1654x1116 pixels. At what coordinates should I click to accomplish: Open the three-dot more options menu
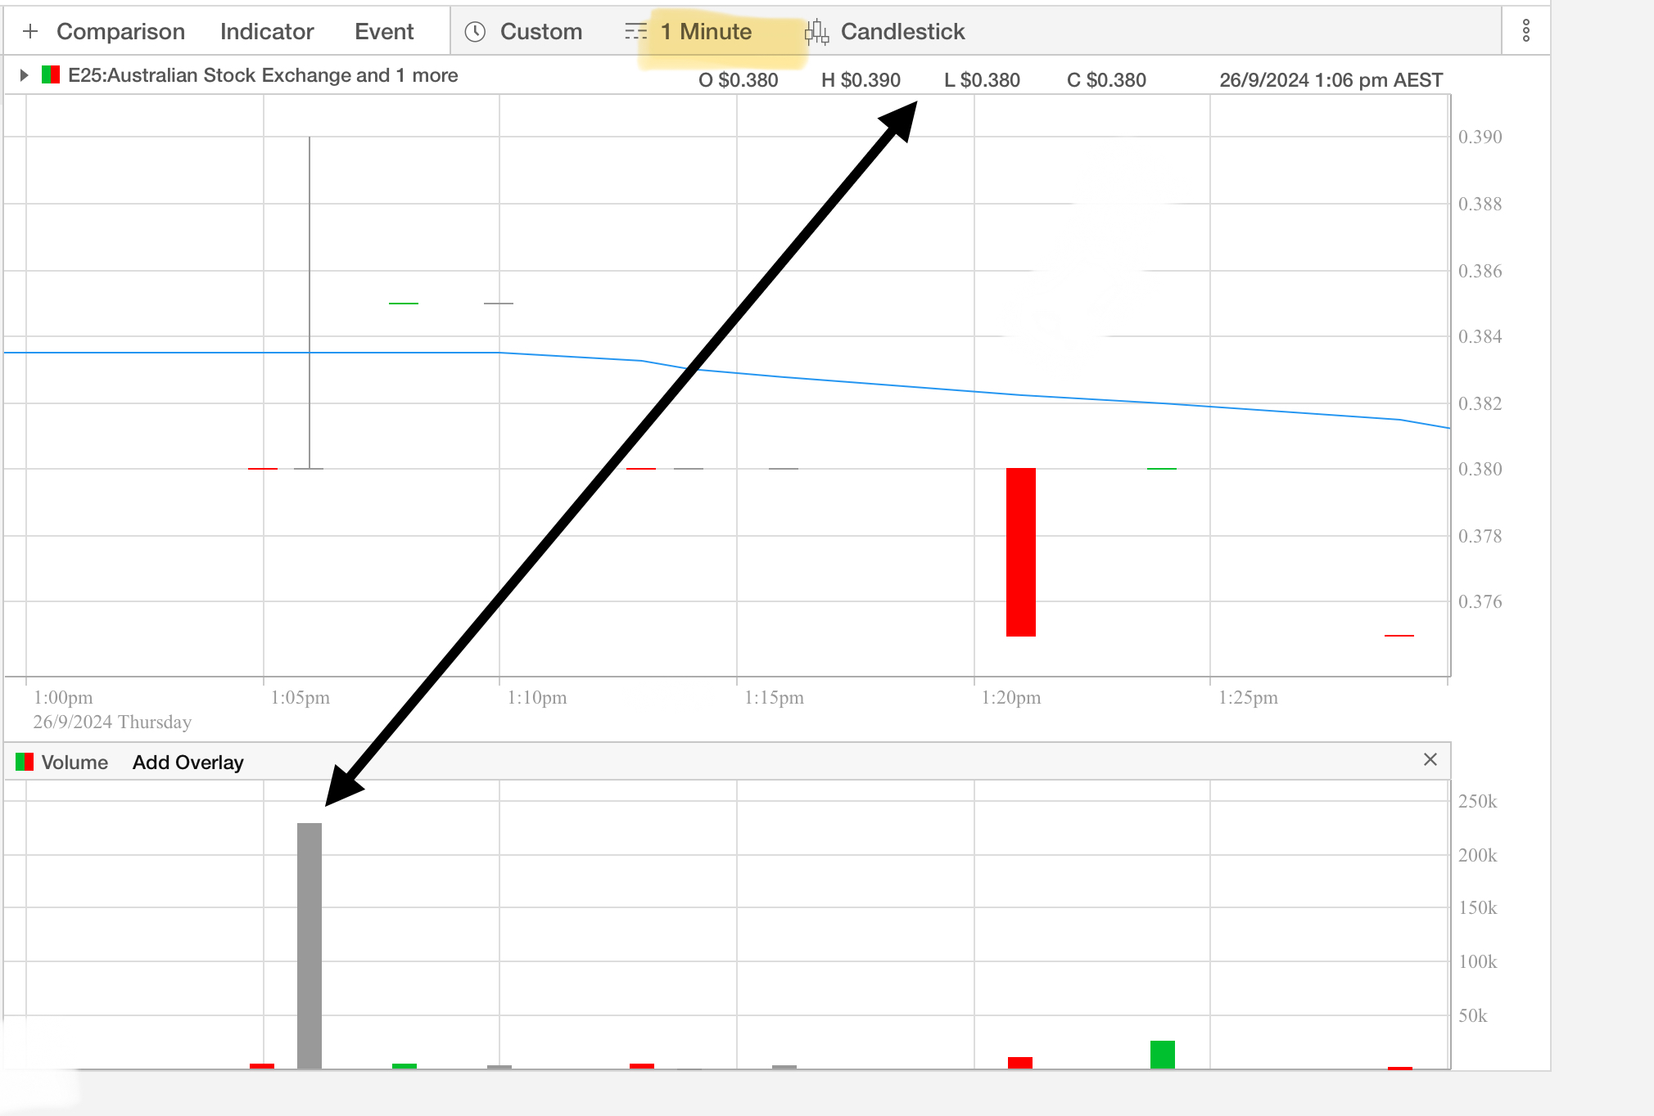1526,31
